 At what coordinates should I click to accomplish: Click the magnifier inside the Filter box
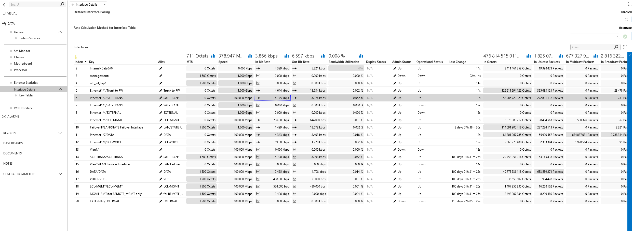[616, 47]
